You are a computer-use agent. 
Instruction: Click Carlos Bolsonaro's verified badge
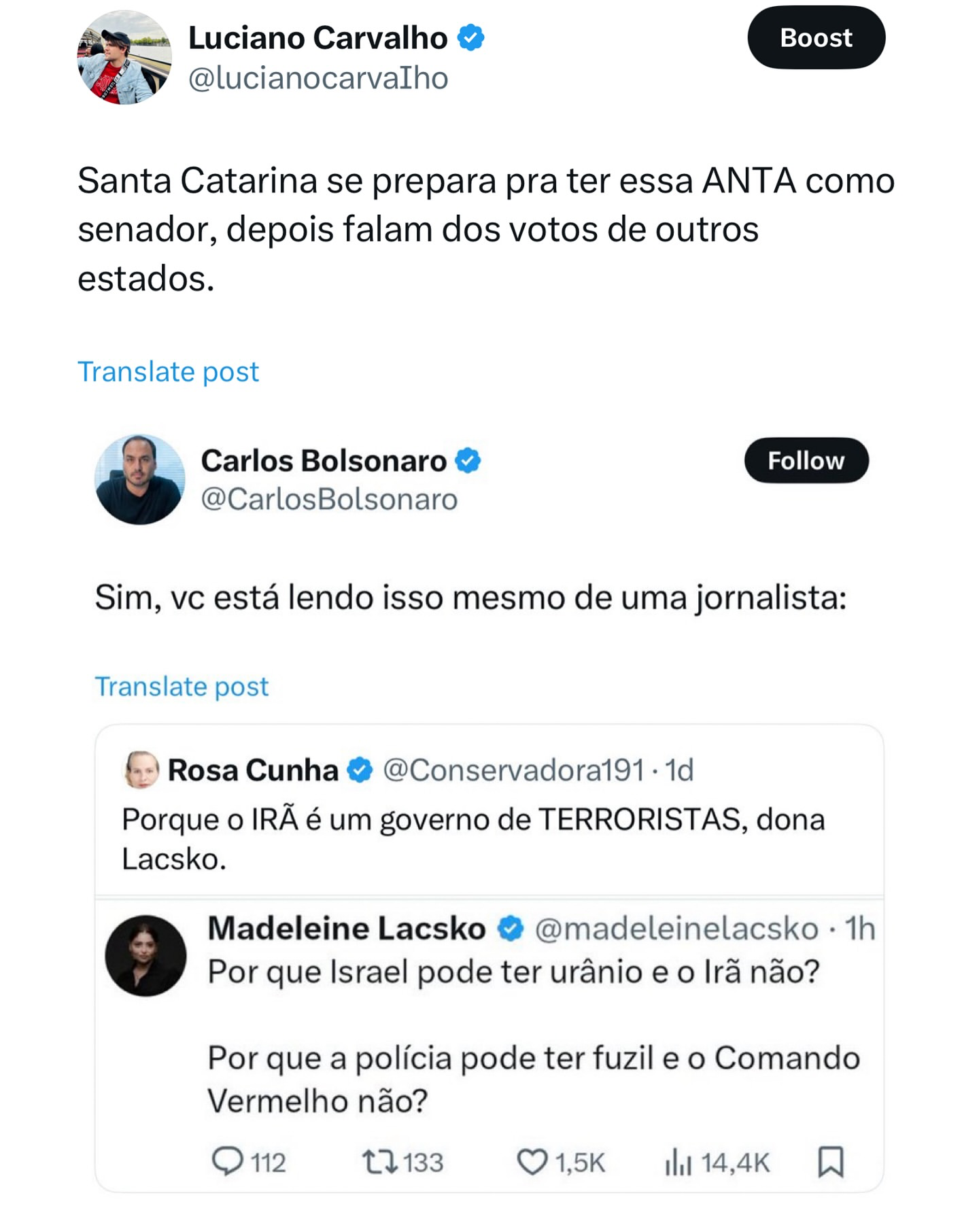point(468,460)
